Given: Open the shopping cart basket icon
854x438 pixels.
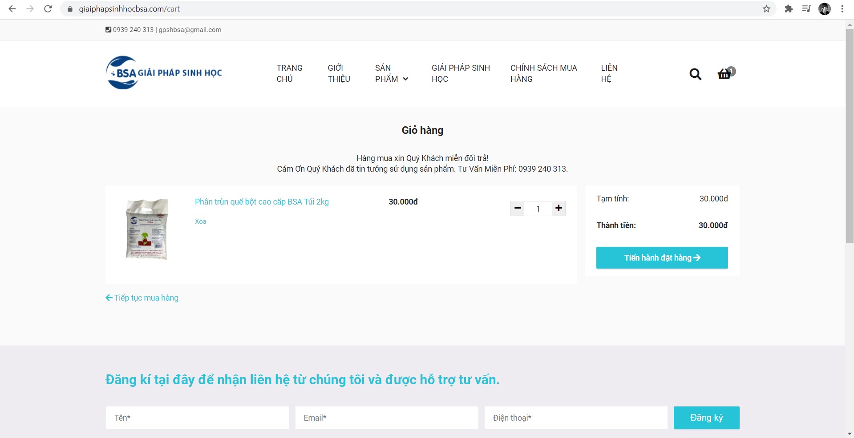Looking at the screenshot, I should point(724,74).
